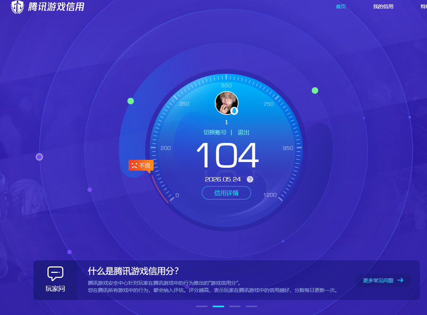Click the 1200 gauge label
This screenshot has height=315, width=427.
(270, 195)
